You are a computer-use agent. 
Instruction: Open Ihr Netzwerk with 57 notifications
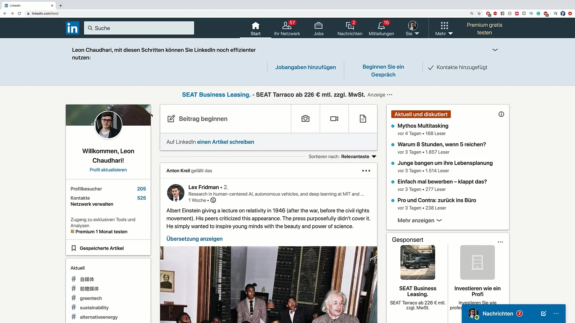tap(287, 28)
